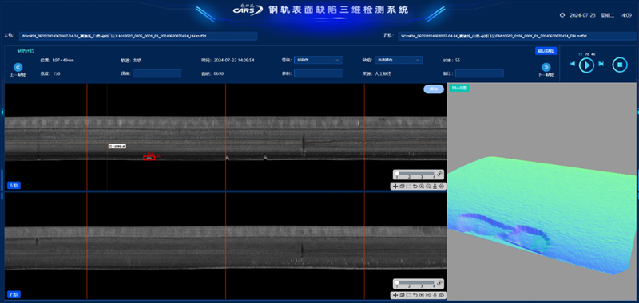Click the undo arrow in upper image toolbar
Screen dimensions: 639x303
(x=415, y=187)
